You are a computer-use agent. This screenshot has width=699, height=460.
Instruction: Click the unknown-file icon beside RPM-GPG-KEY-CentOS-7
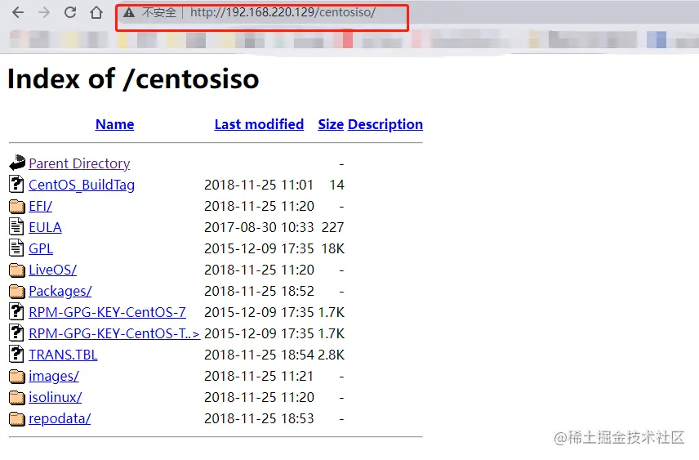(x=16, y=311)
